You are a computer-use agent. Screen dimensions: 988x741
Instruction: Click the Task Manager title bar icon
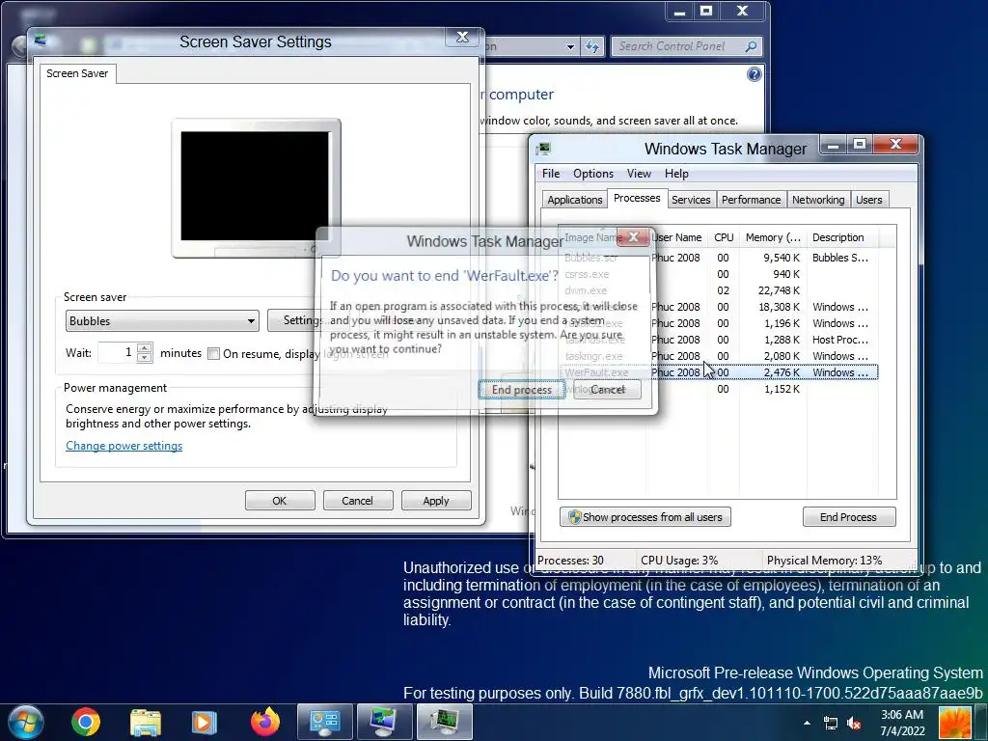tap(543, 150)
